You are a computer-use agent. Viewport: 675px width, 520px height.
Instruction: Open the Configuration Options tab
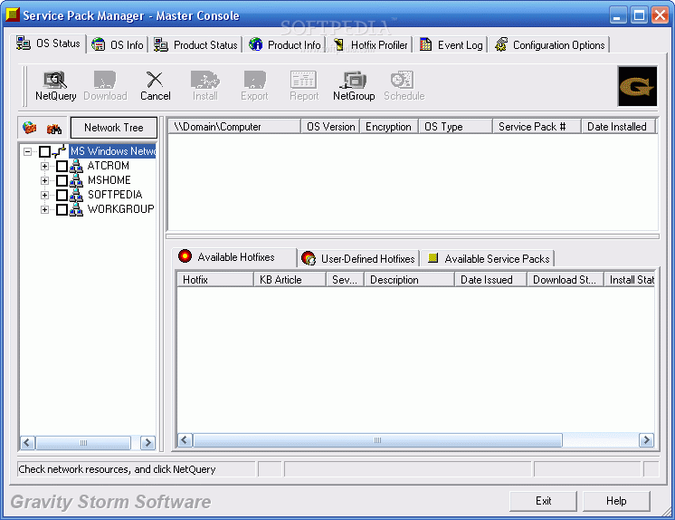(x=549, y=44)
